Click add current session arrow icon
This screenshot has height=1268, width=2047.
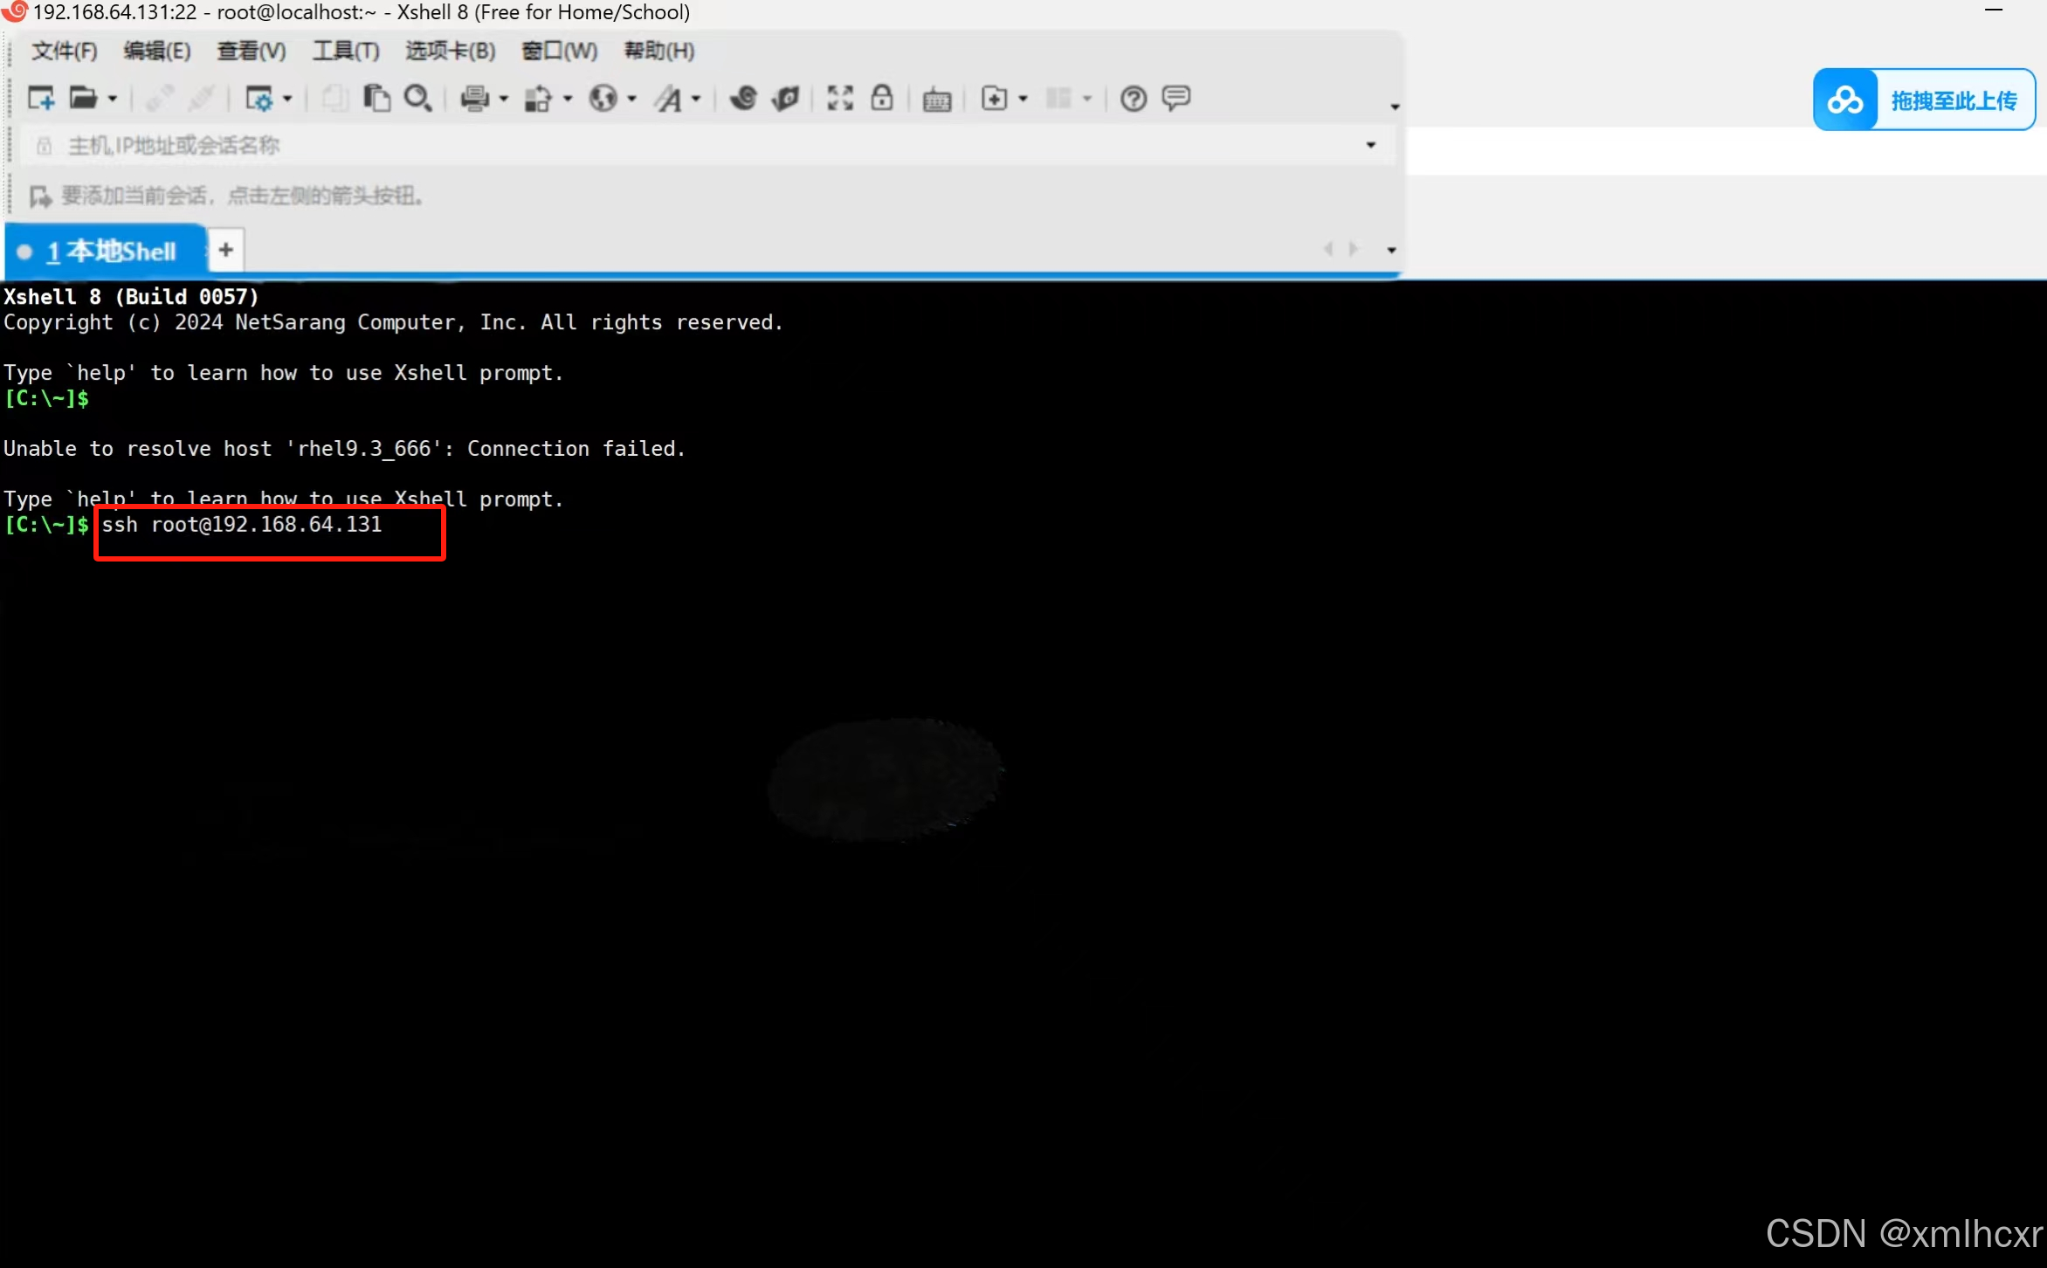tap(39, 196)
